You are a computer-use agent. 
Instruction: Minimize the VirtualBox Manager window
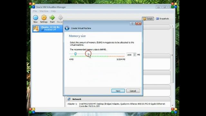tap(158, 7)
